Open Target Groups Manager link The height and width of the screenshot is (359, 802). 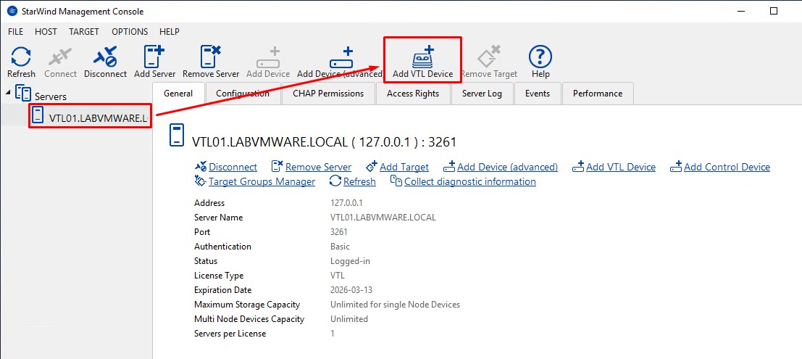[262, 181]
